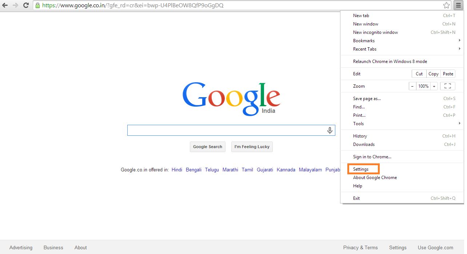Switch Google to Bengali
Viewport: 467px width, 254px height.
[193, 170]
